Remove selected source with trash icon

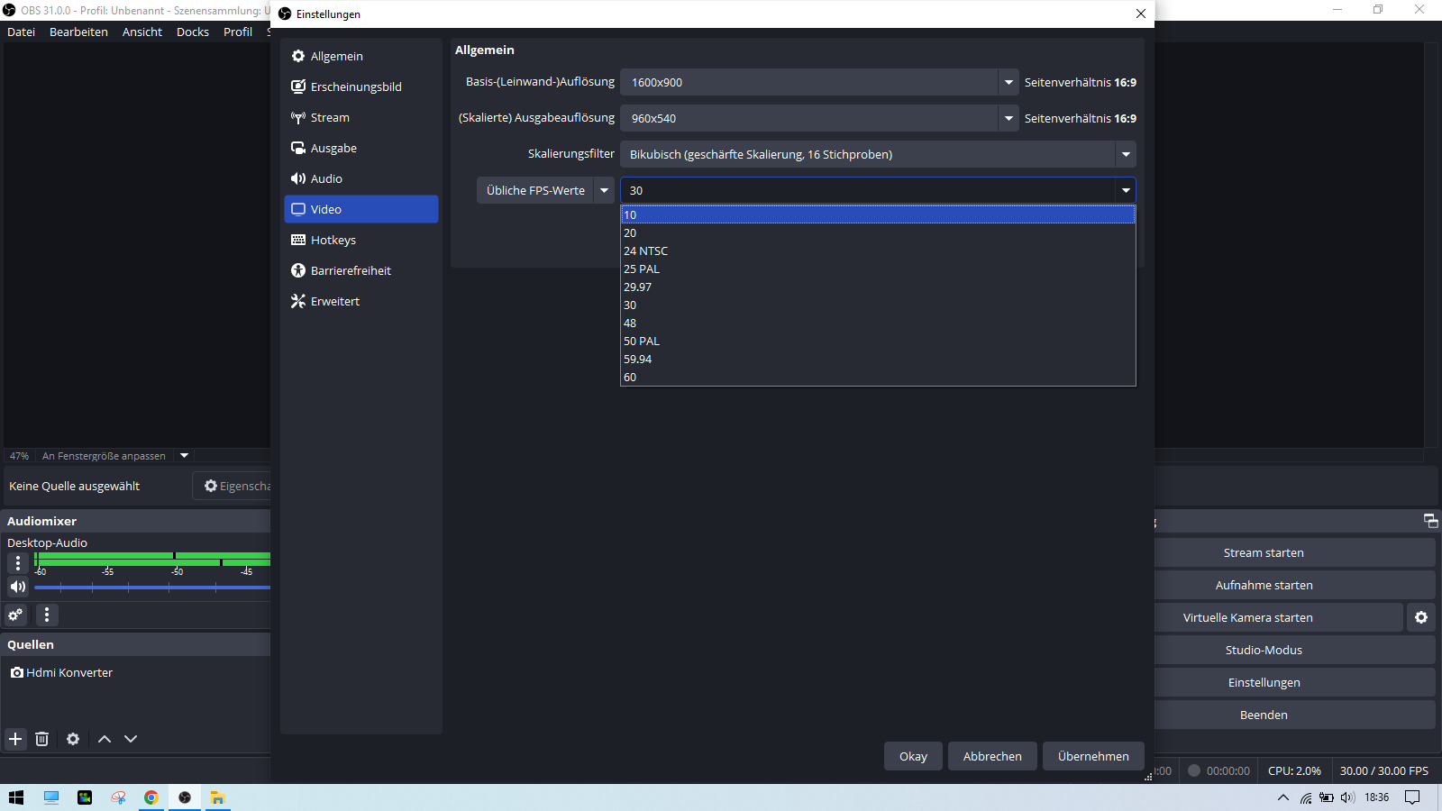[41, 739]
